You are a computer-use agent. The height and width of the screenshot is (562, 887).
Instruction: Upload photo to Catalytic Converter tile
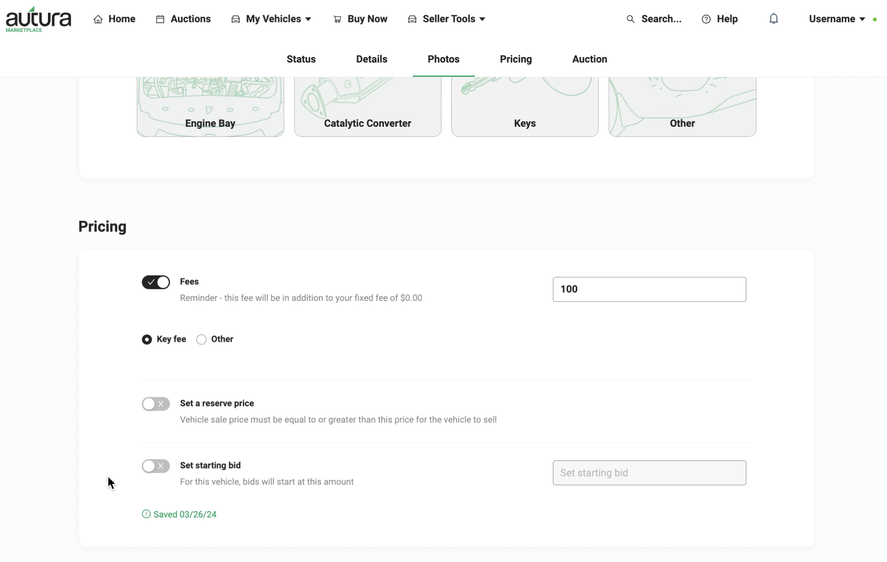(368, 107)
